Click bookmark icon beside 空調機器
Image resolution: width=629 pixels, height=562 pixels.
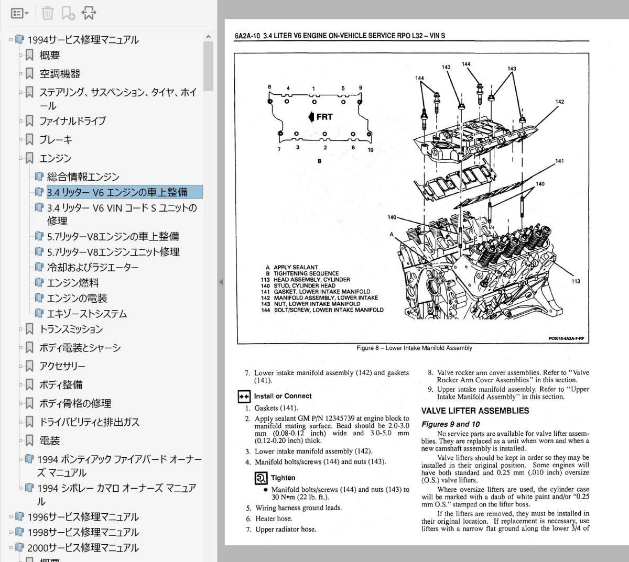30,74
